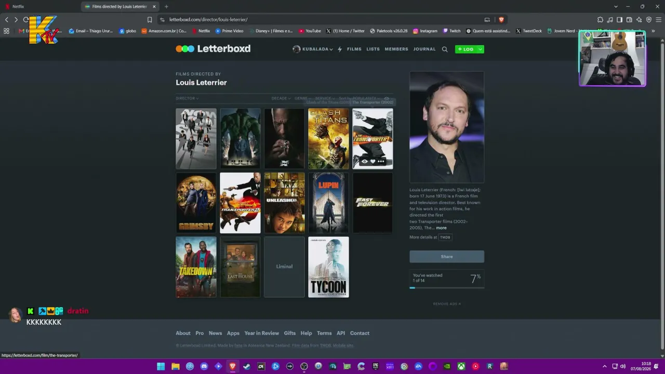
Task: Open the Takedown film poster
Action: coord(196,267)
